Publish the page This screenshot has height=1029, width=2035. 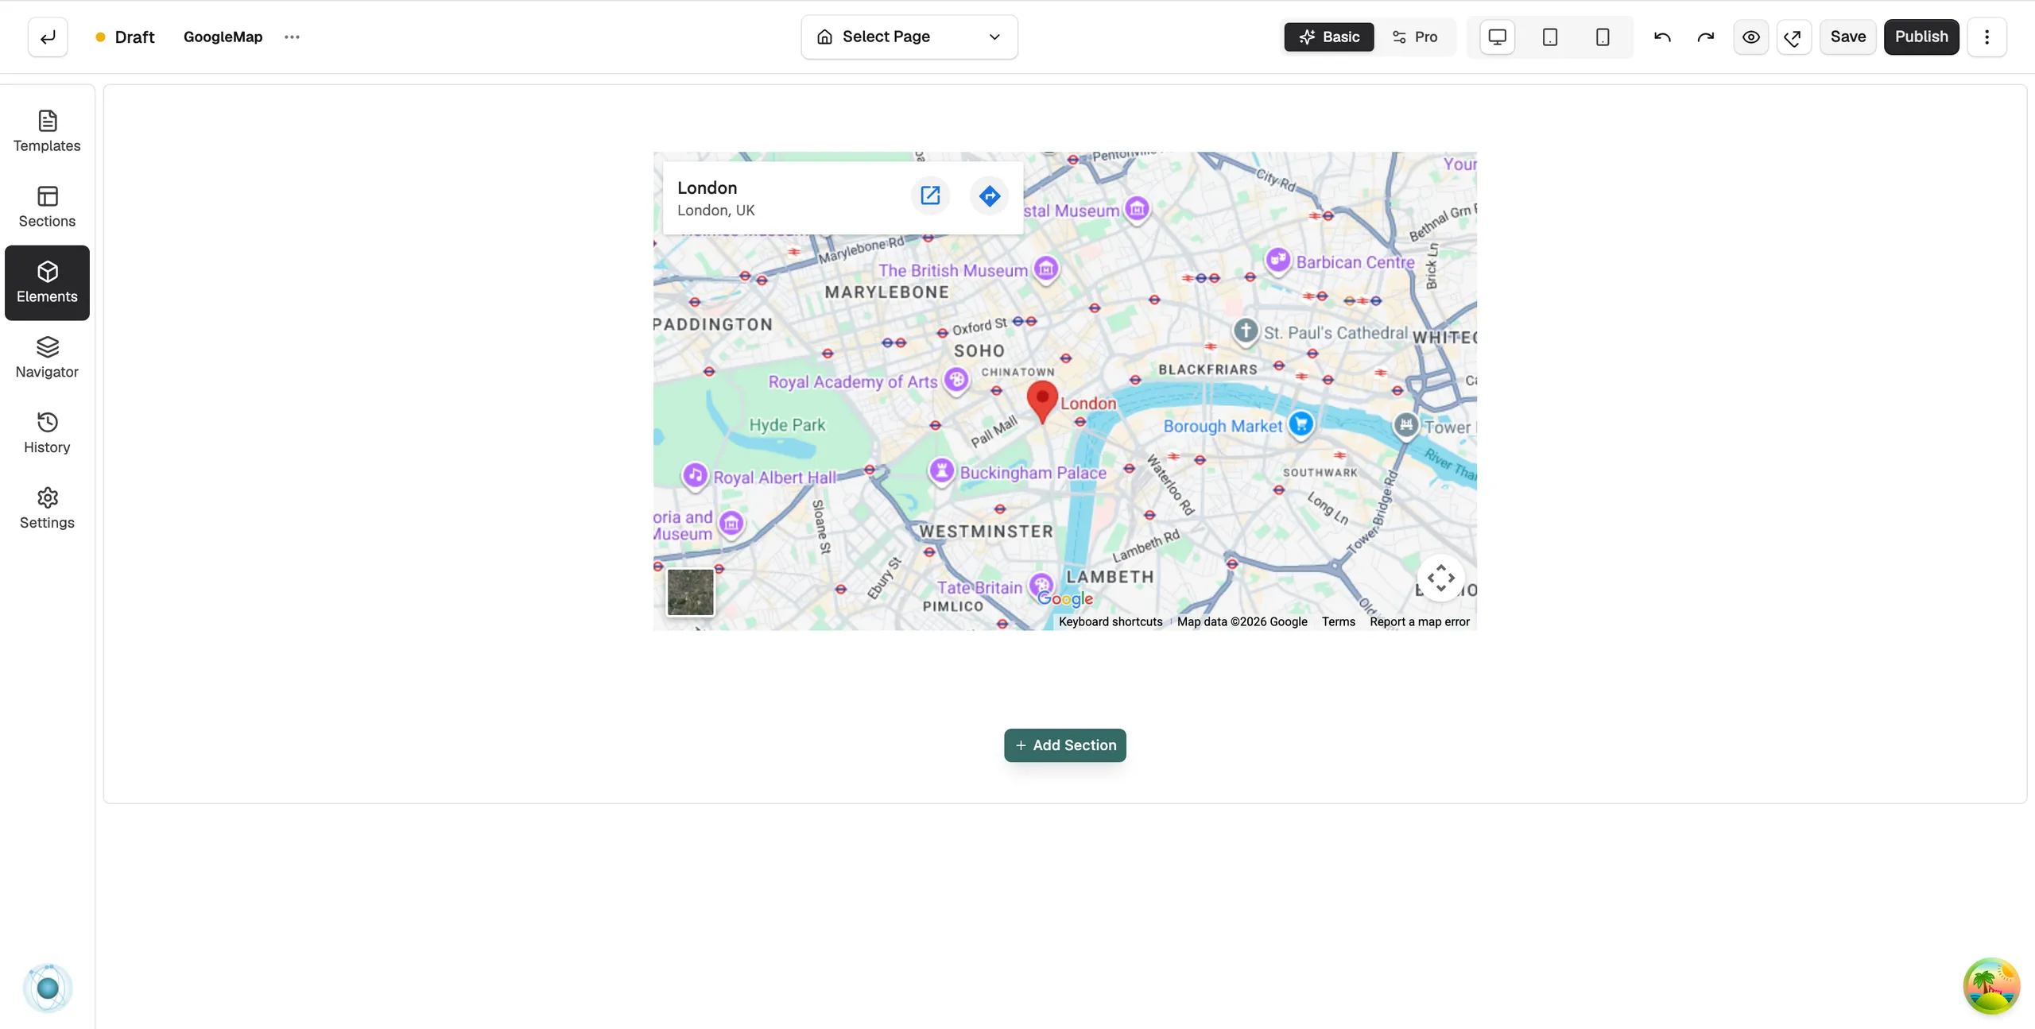(1921, 37)
